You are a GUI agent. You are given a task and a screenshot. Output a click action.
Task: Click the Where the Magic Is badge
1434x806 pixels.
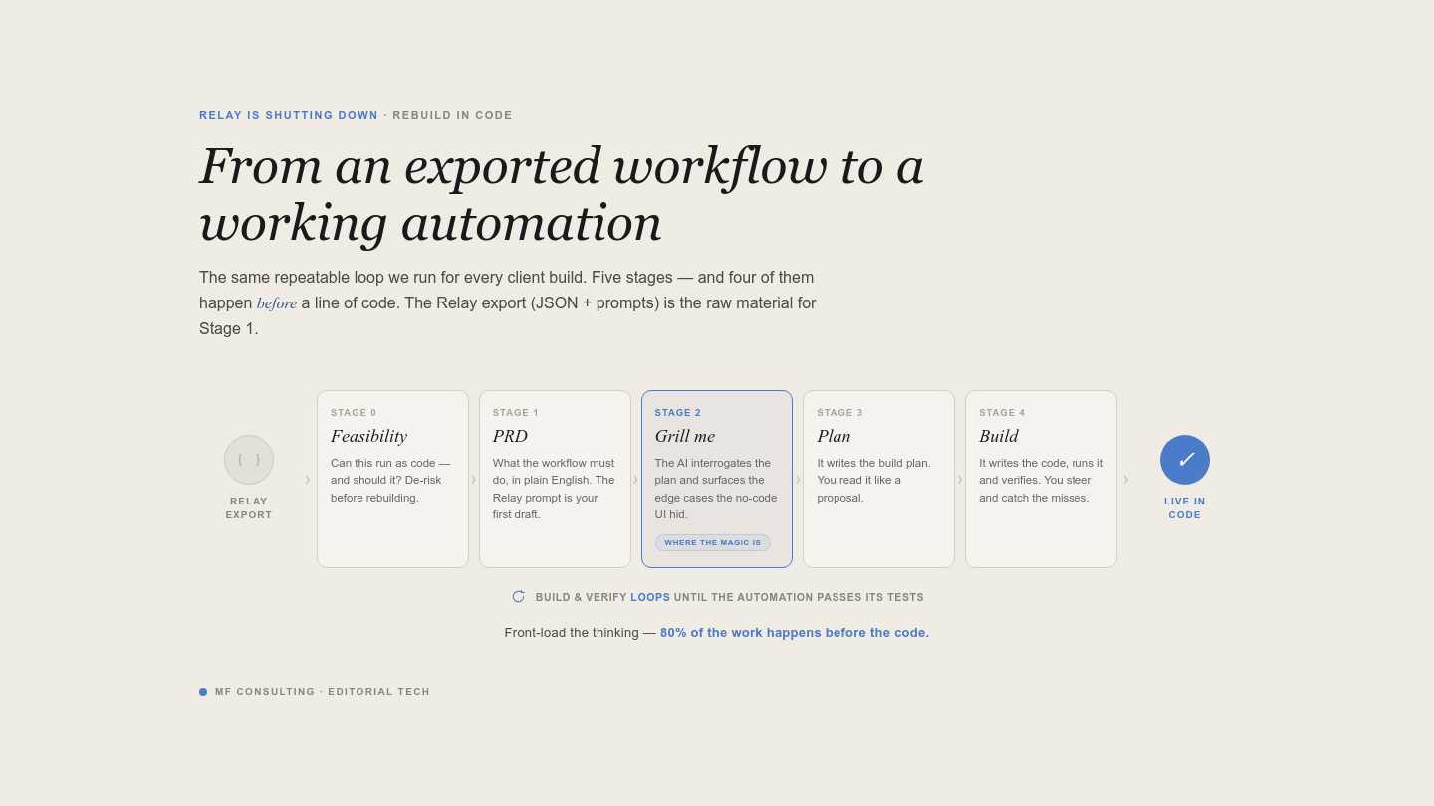click(x=713, y=543)
